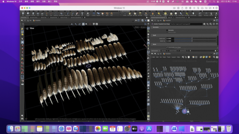Select the Line shelf tool
Viewport: 239px width, 134px height.
51,14
